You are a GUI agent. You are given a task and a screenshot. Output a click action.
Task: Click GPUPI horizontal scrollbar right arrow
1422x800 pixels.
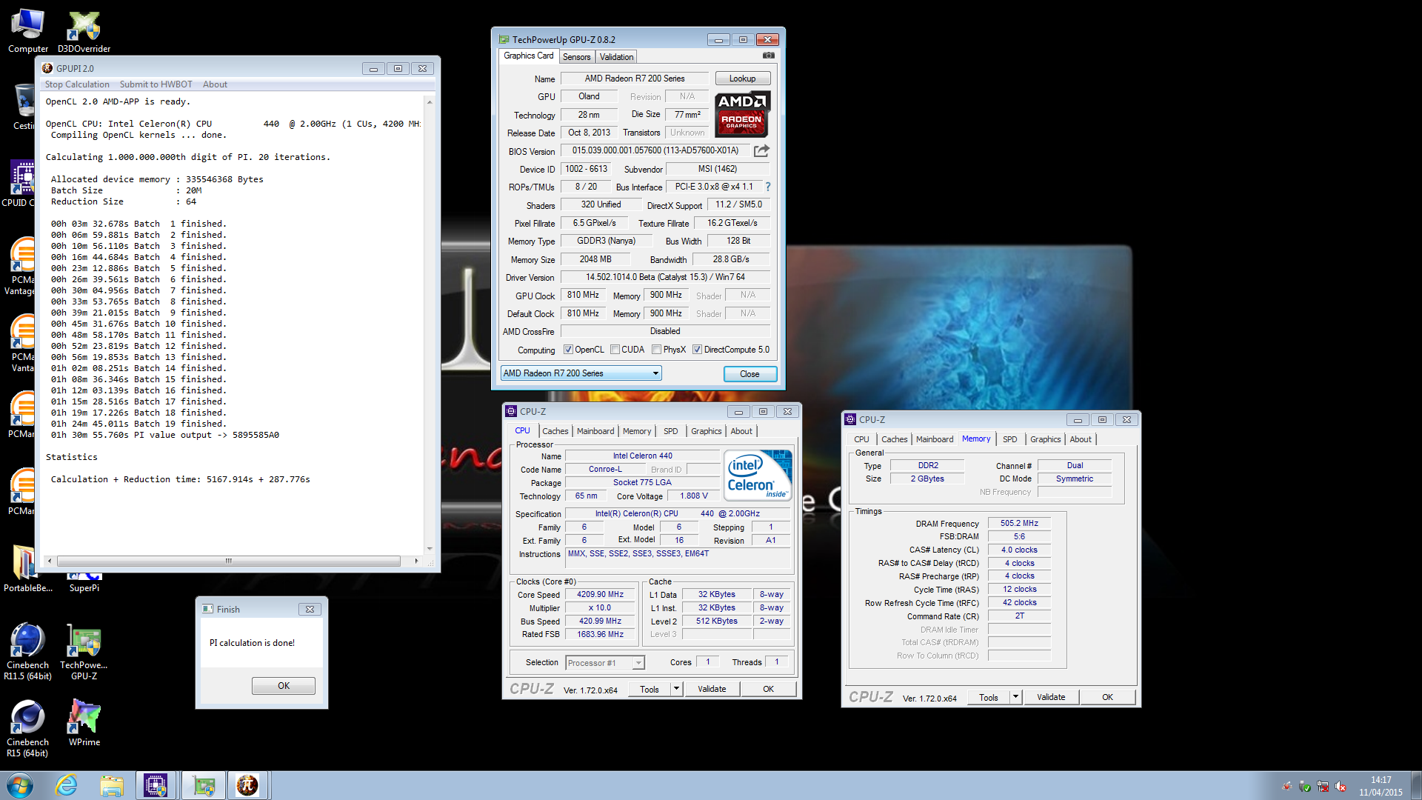(416, 561)
